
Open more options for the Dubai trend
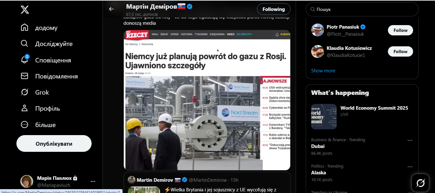(x=410, y=140)
